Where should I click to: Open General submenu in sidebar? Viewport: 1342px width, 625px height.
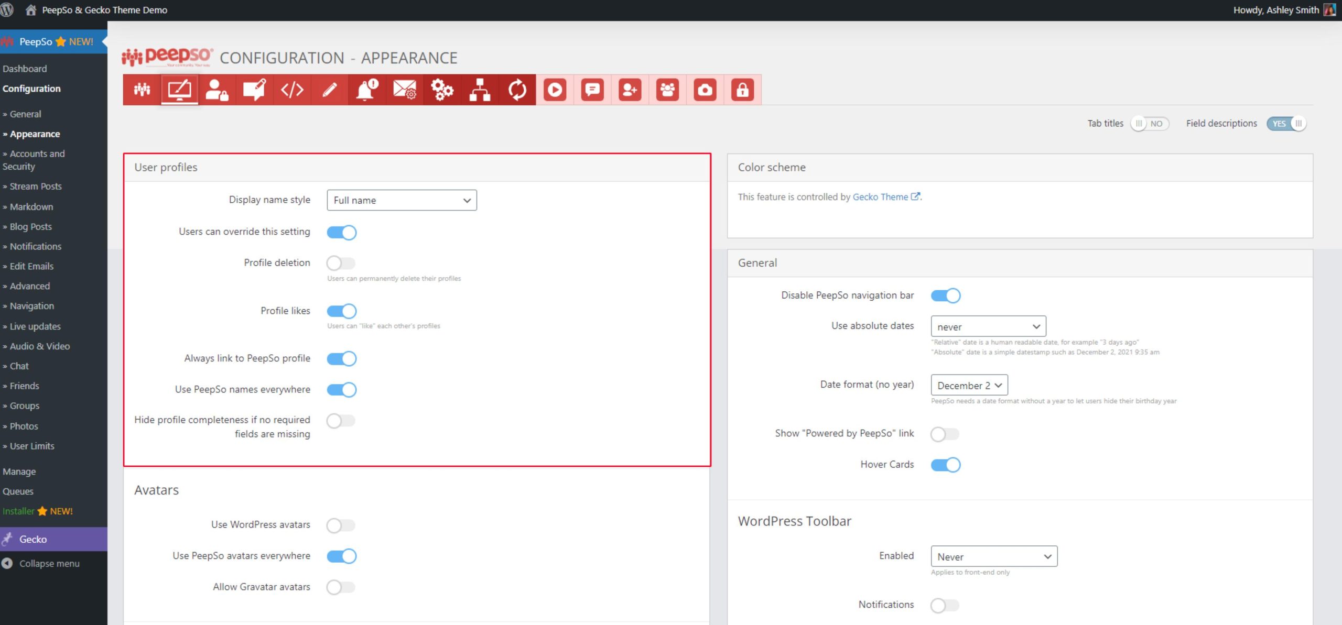pos(25,114)
